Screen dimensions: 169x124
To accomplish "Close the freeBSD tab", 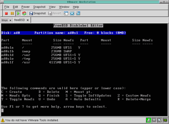I will [28, 20].
